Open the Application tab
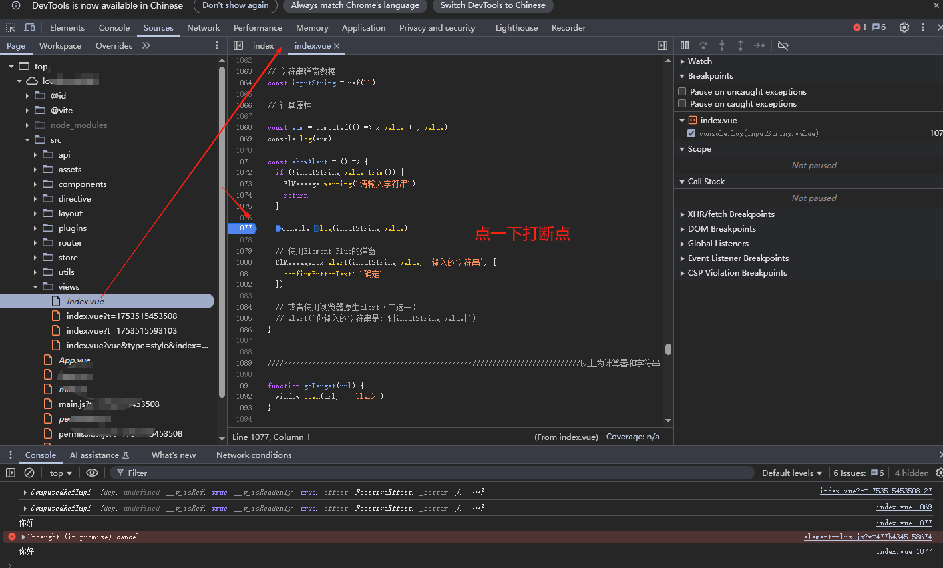 coord(363,27)
